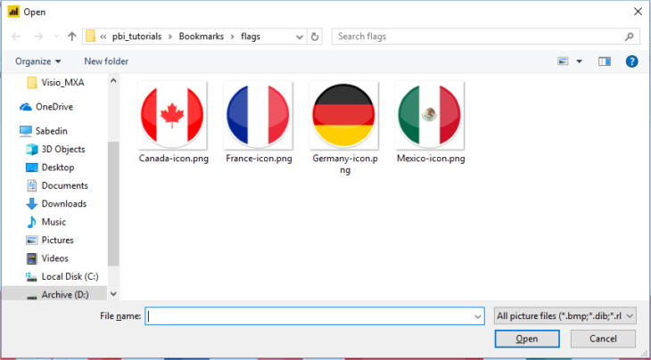This screenshot has width=651, height=360.
Task: Click the navigation pane scrollbar thumb
Action: tap(113, 203)
